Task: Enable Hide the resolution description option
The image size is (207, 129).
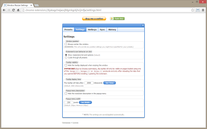Action: point(66,94)
